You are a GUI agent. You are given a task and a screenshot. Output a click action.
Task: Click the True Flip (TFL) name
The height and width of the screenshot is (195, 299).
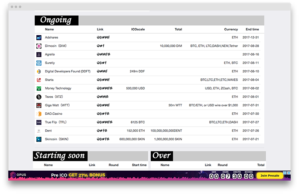pyautogui.click(x=56, y=122)
